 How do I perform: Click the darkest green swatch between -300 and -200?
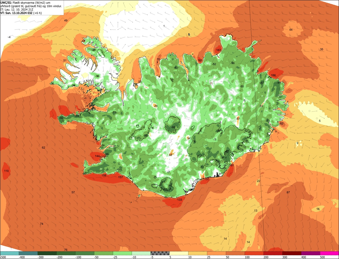point(47,253)
